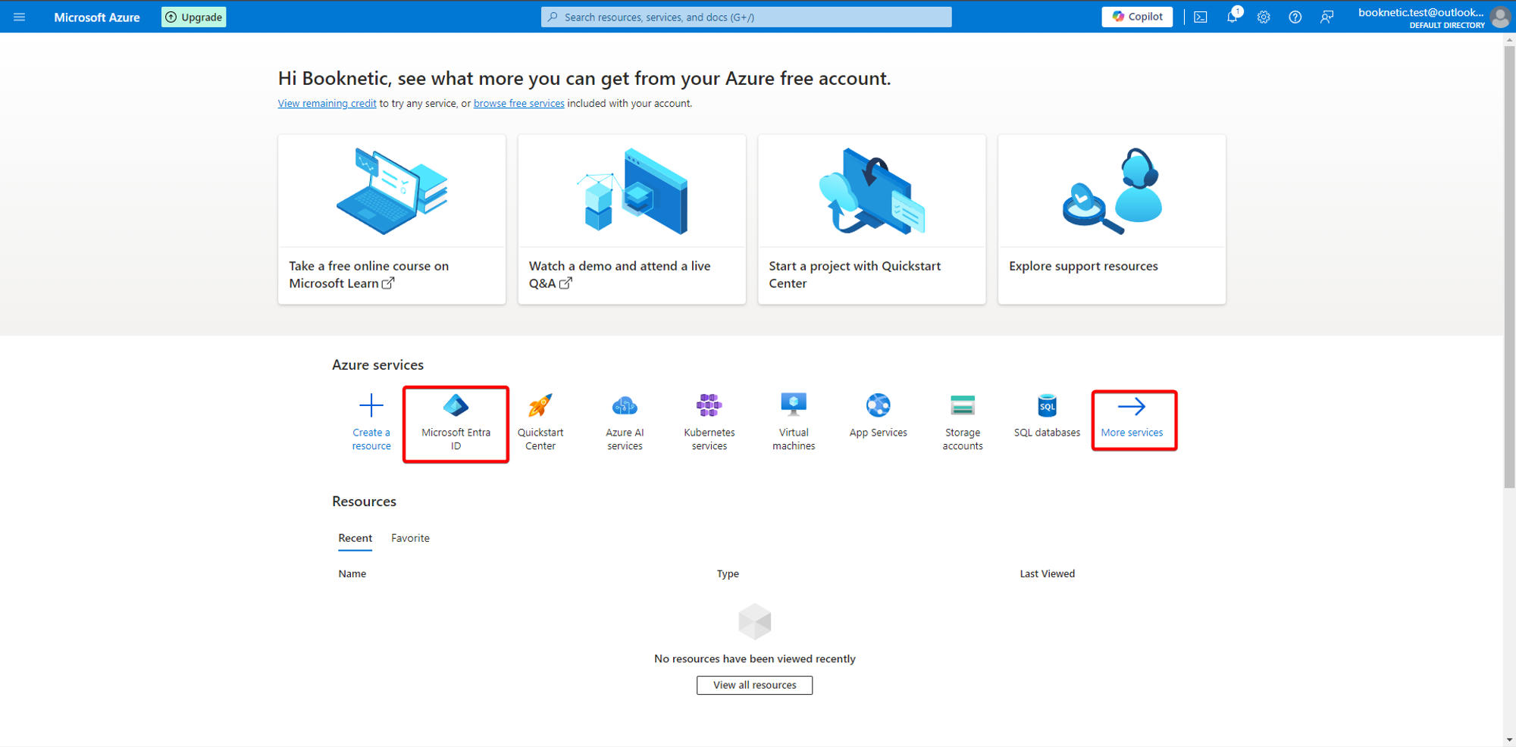This screenshot has height=747, width=1516.
Task: Open Microsoft Entra ID service
Action: [x=456, y=423]
